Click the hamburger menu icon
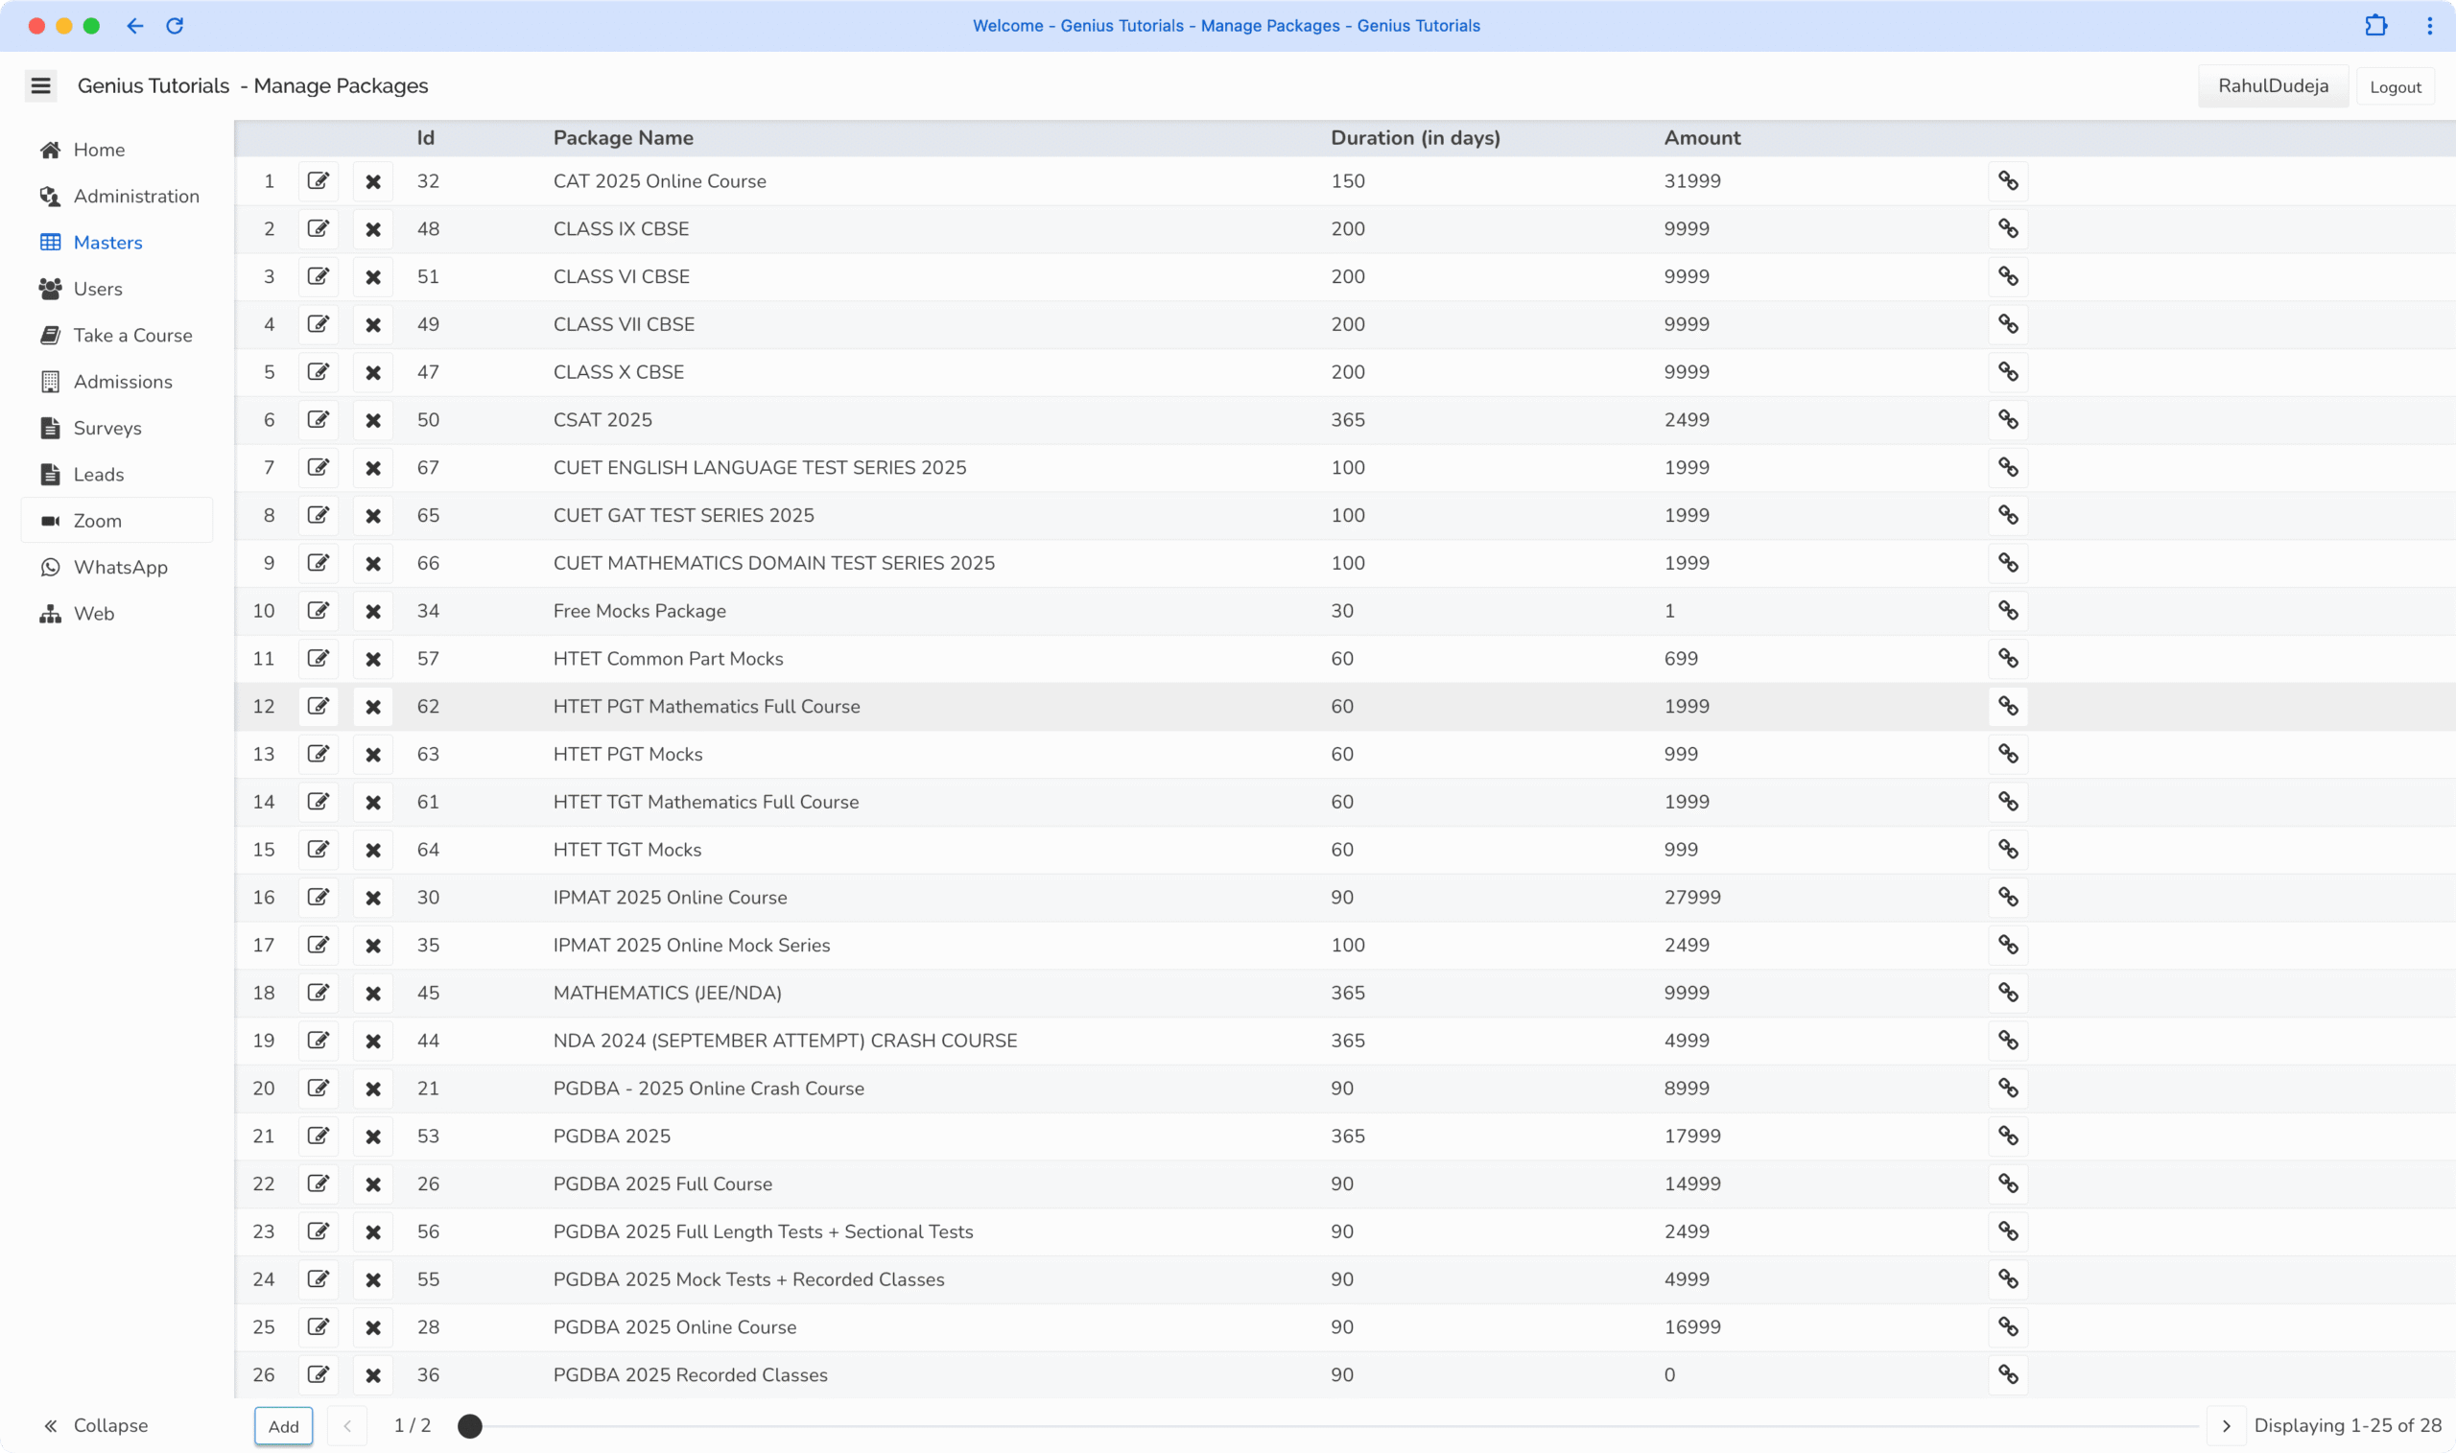This screenshot has height=1453, width=2456. point(40,86)
